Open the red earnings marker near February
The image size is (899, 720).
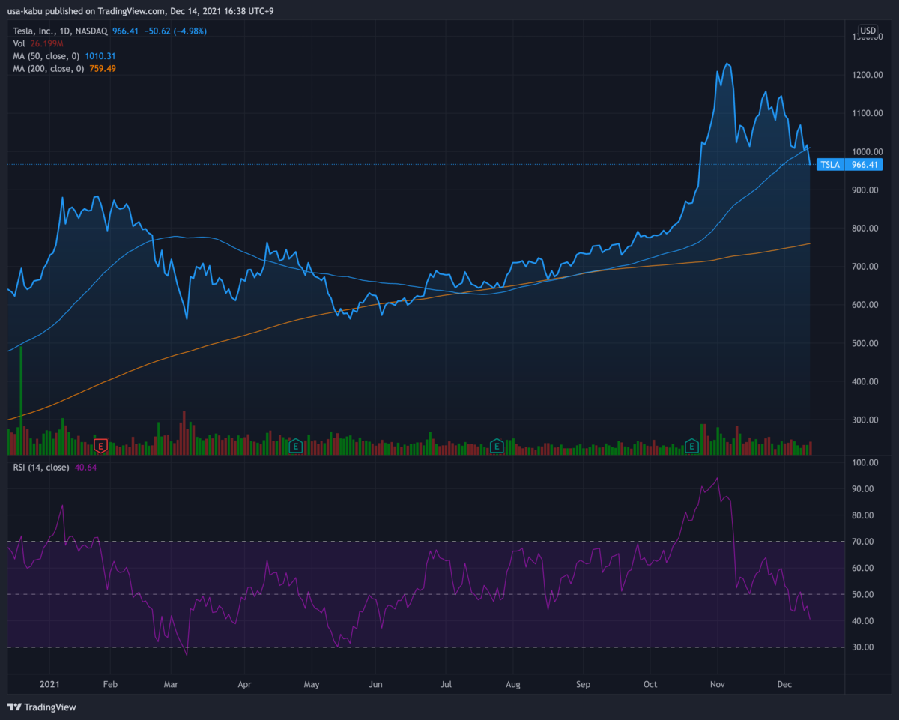pos(101,446)
